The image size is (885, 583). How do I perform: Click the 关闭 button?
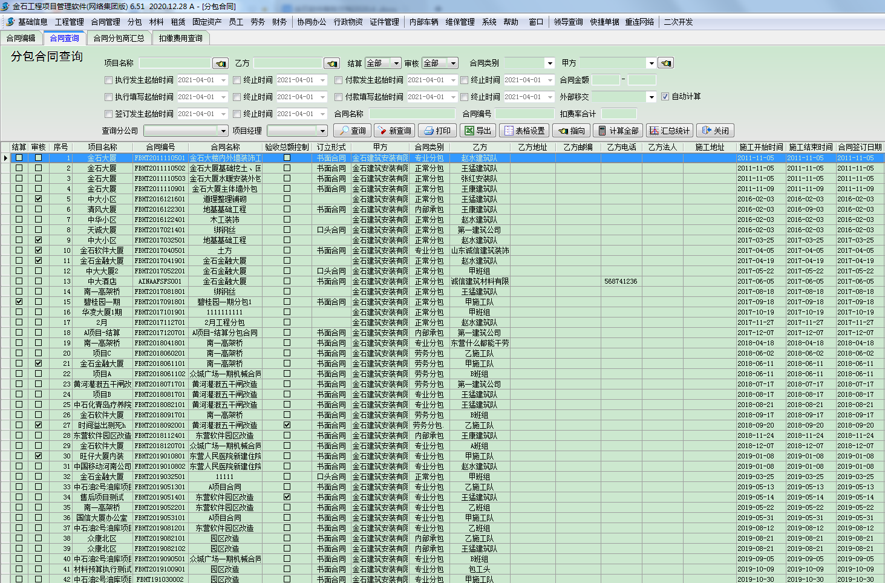click(715, 131)
